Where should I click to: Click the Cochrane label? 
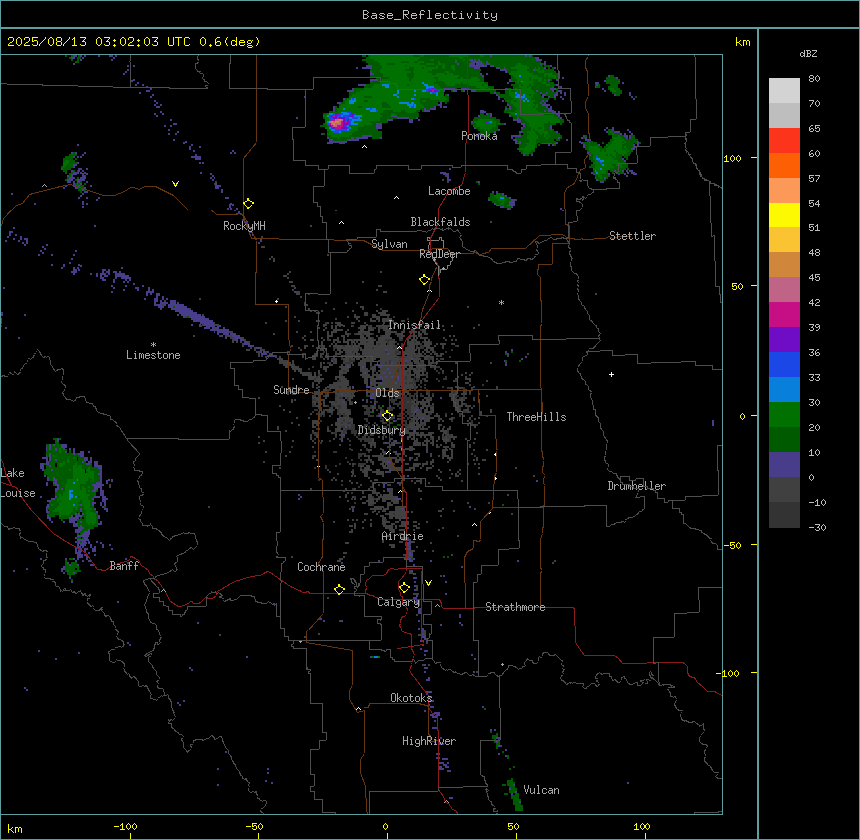pyautogui.click(x=321, y=567)
